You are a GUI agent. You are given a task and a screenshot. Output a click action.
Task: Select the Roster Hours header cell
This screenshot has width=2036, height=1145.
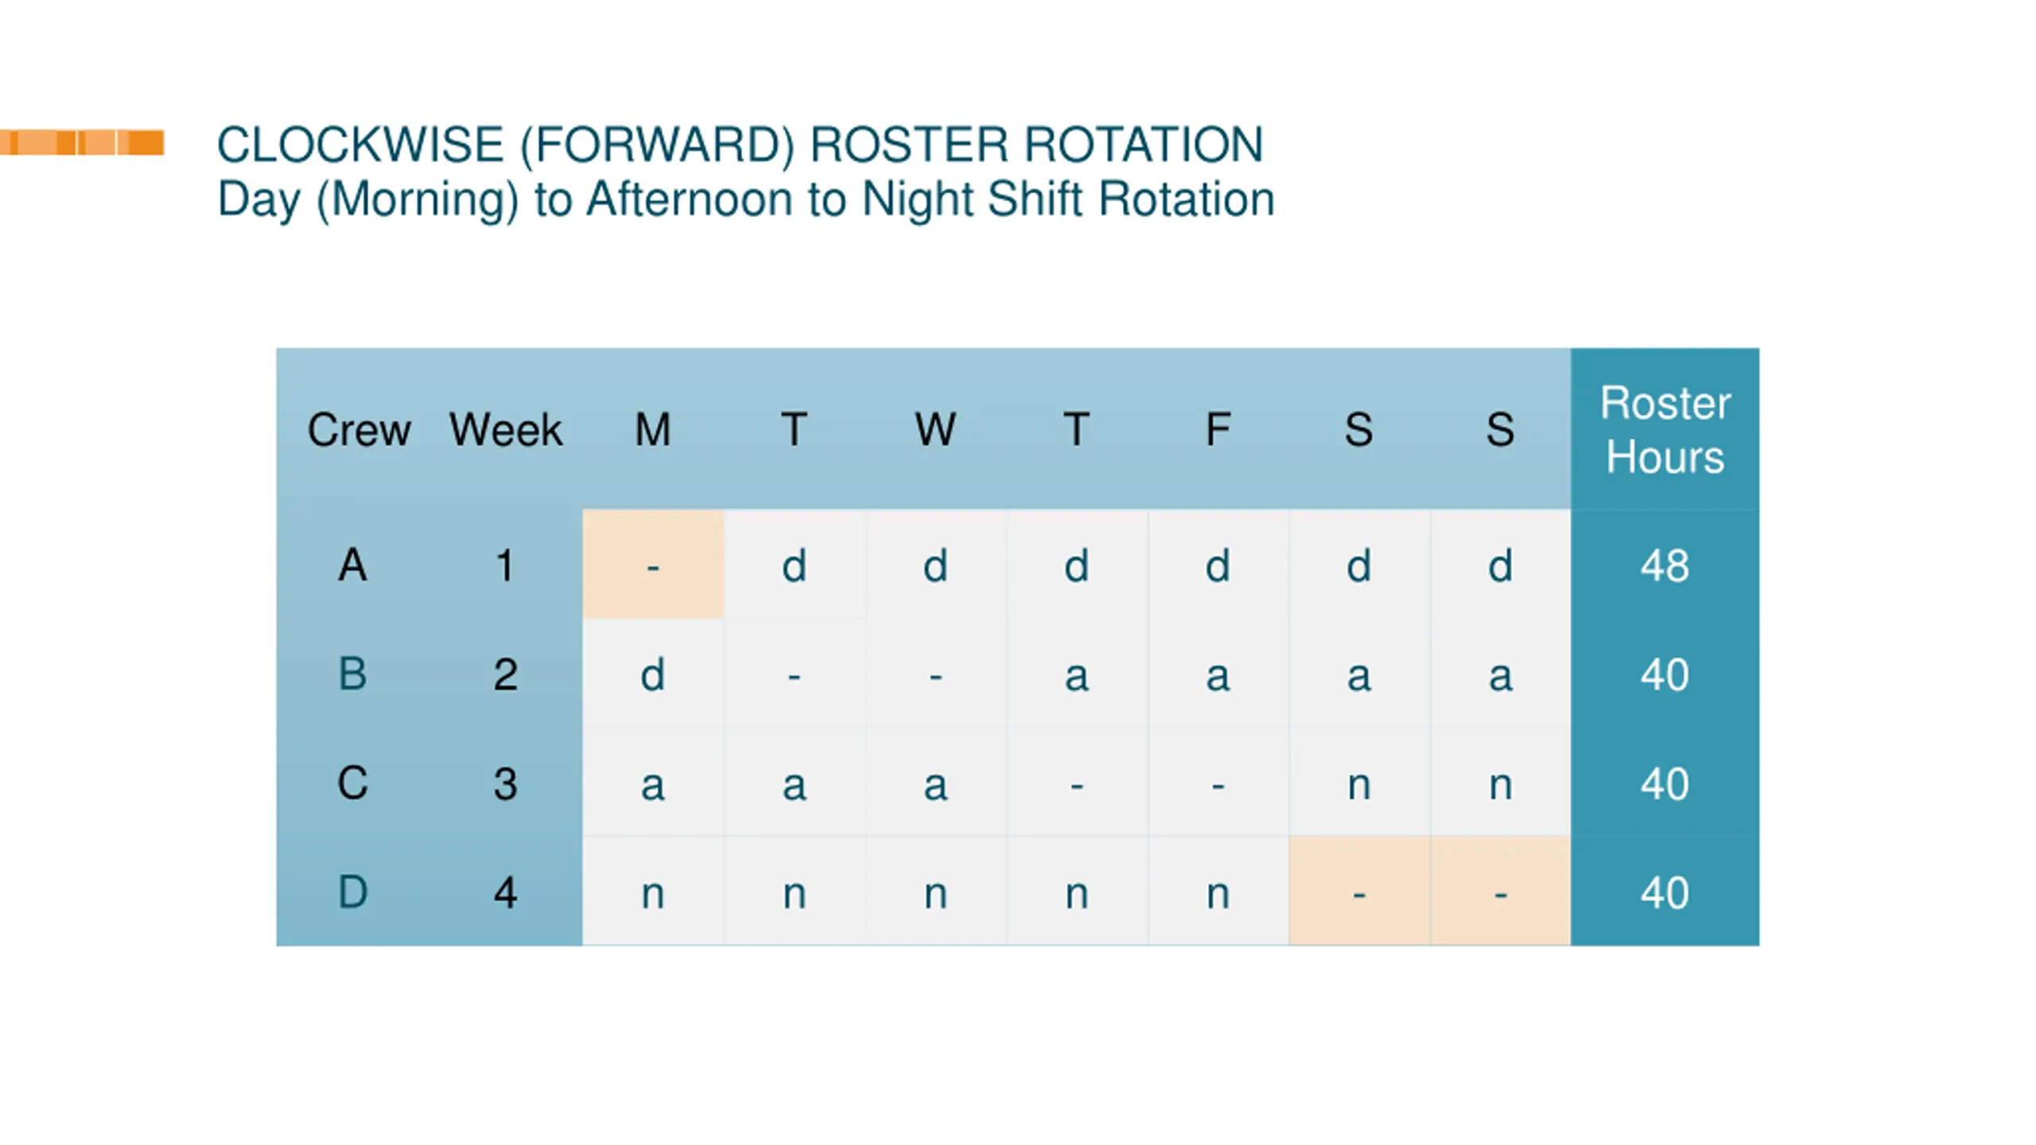pyautogui.click(x=1665, y=429)
